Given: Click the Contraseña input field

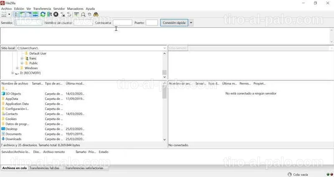Looking at the screenshot, I should coord(122,23).
